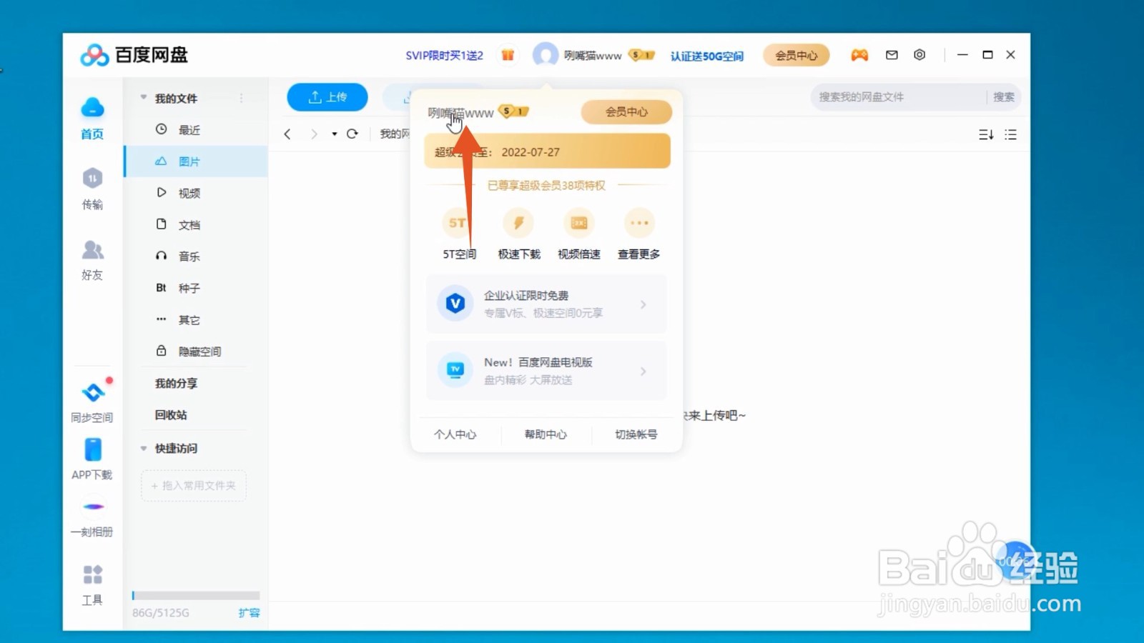1144x643 pixels.
Task: Open the Transfers (传输) panel in the sidebar
Action: pyautogui.click(x=92, y=189)
